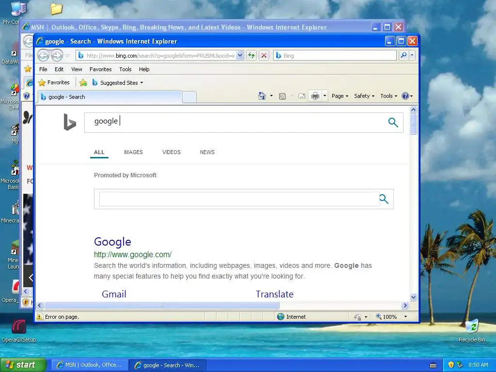Click the Stop loading red X icon
The height and width of the screenshot is (372, 496).
click(264, 55)
